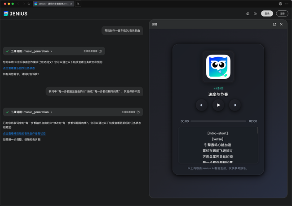
Task: Expand first music_generation tool call chevron
Action: (51, 51)
